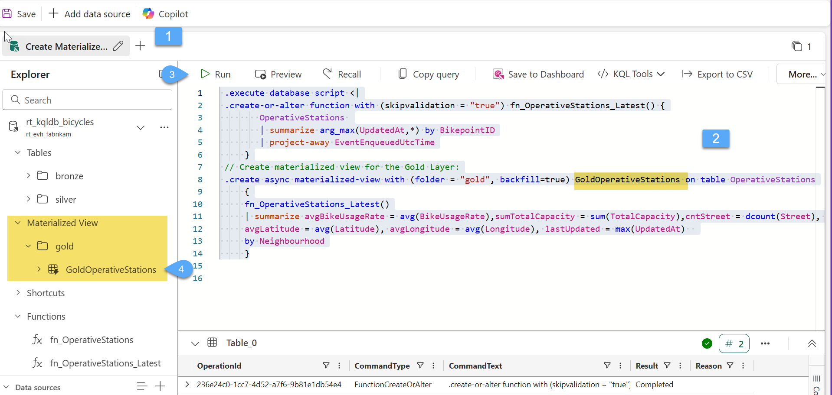The width and height of the screenshot is (832, 395).
Task: Collapse the Materialized View section
Action: 18,223
